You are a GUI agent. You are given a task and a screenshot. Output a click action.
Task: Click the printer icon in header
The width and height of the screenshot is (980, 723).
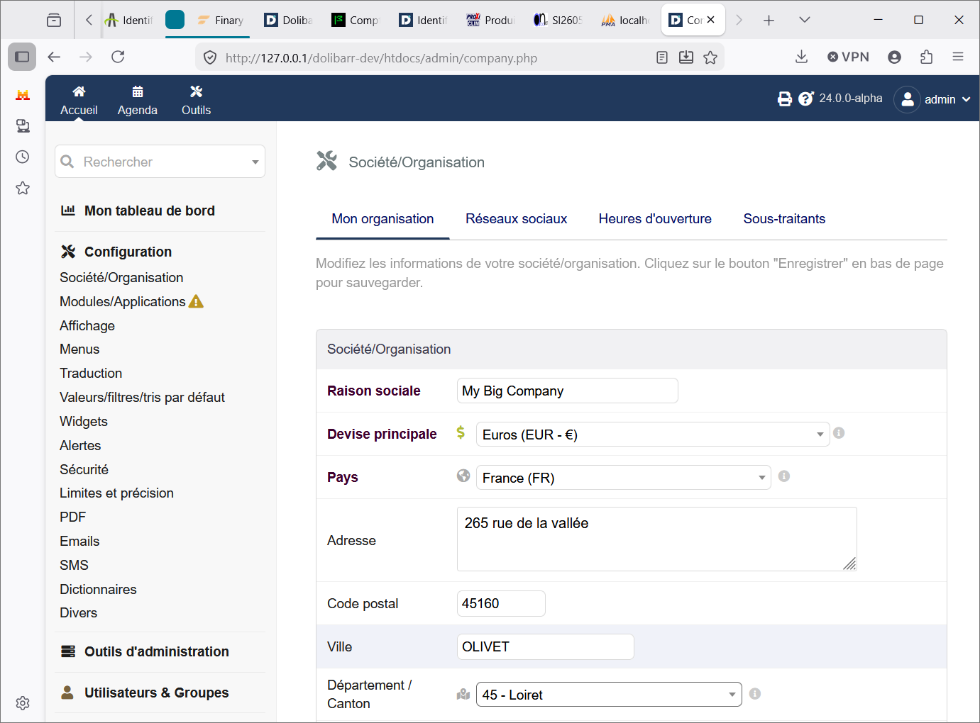tap(784, 99)
